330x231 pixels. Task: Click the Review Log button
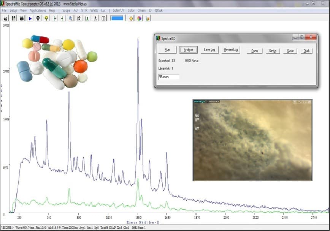(x=231, y=50)
